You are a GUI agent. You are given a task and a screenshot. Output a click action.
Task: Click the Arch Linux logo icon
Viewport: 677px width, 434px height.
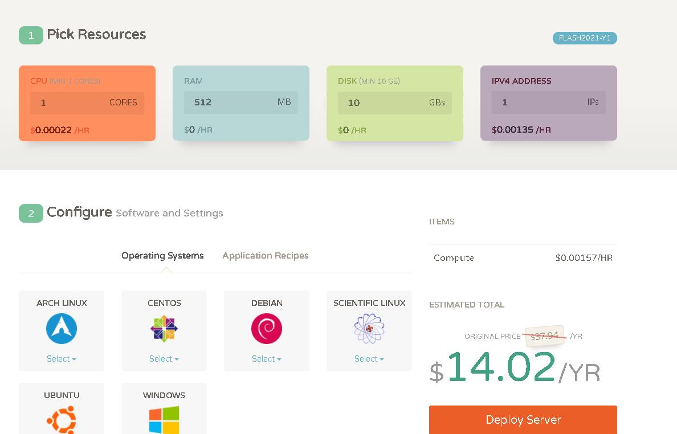62,329
